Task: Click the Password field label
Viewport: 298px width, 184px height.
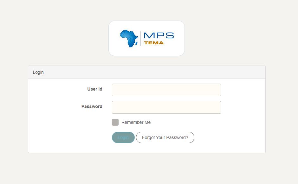Action: (x=92, y=106)
